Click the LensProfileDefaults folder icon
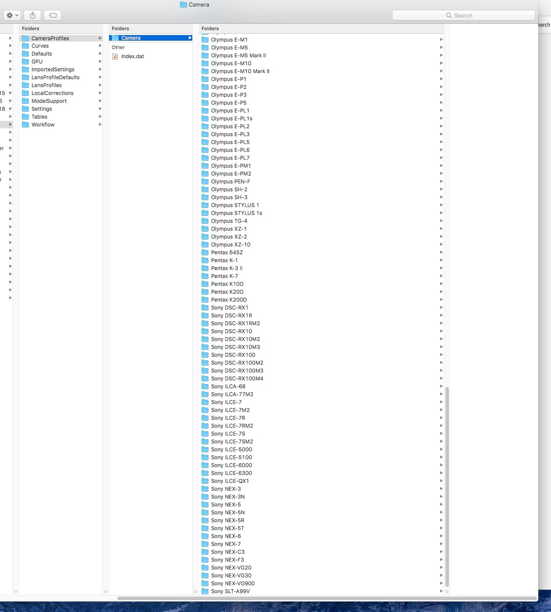The width and height of the screenshot is (551, 612). pyautogui.click(x=25, y=77)
